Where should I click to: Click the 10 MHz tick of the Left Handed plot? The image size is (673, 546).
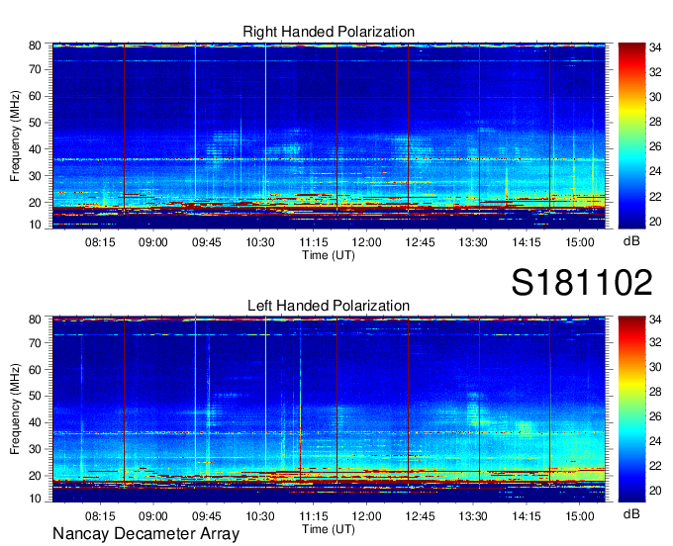pyautogui.click(x=35, y=499)
